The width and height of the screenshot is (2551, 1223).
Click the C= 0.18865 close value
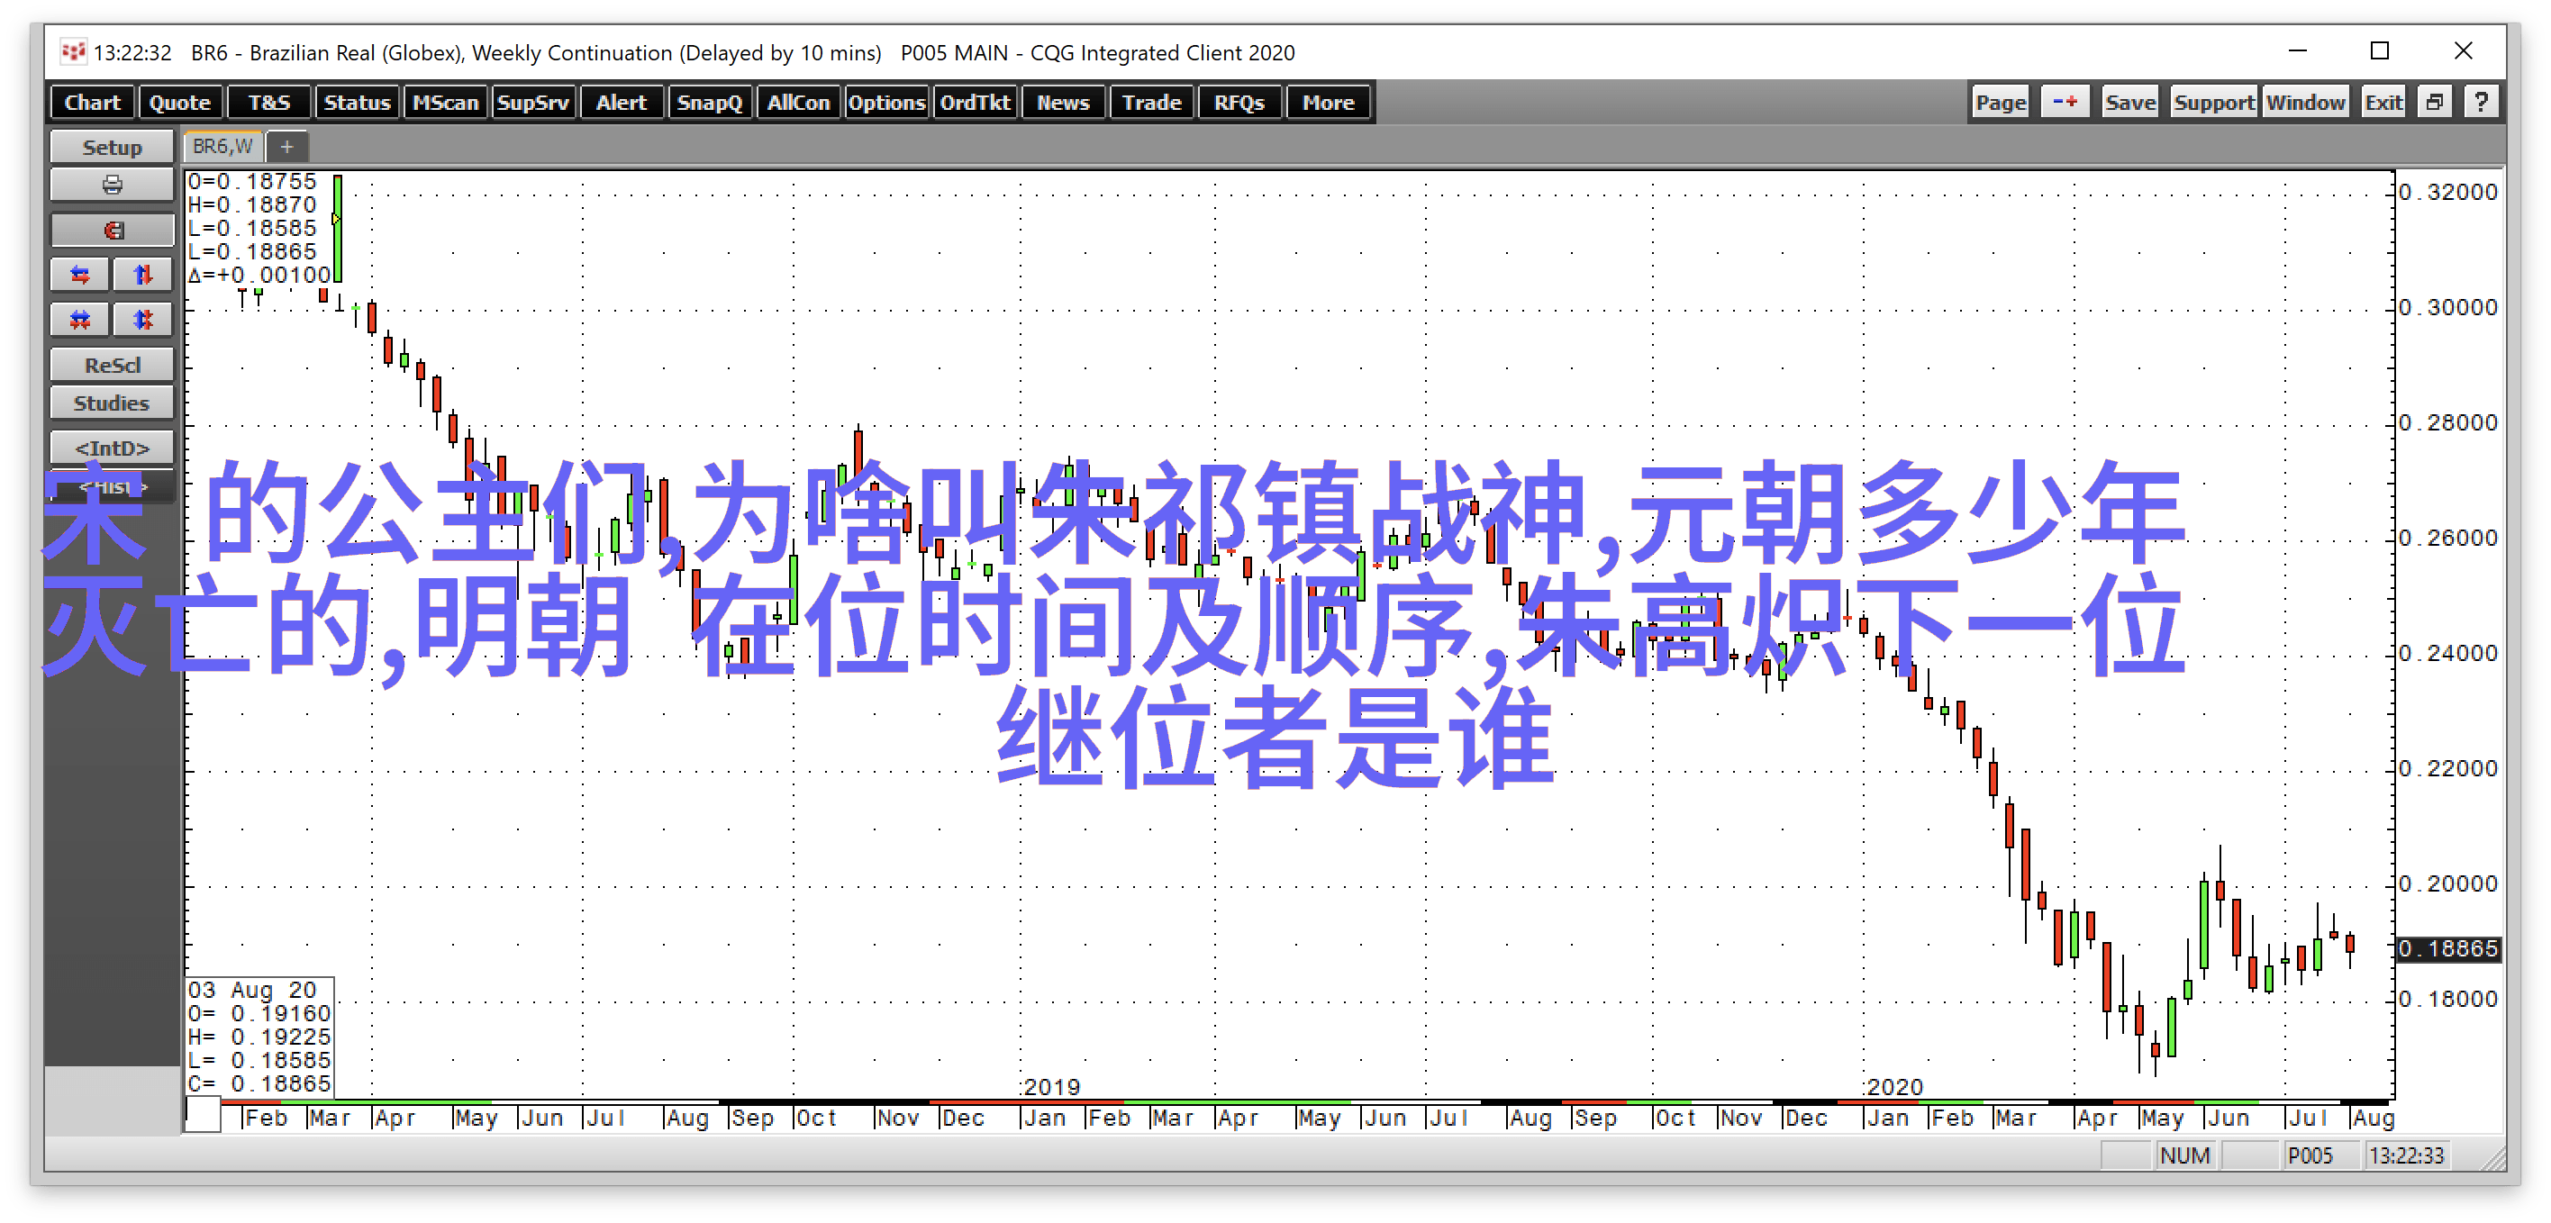tap(259, 1084)
